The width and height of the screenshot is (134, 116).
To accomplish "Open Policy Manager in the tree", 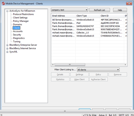I will tap(21, 21).
